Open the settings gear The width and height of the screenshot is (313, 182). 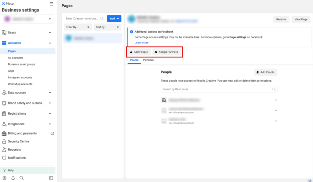(4, 178)
